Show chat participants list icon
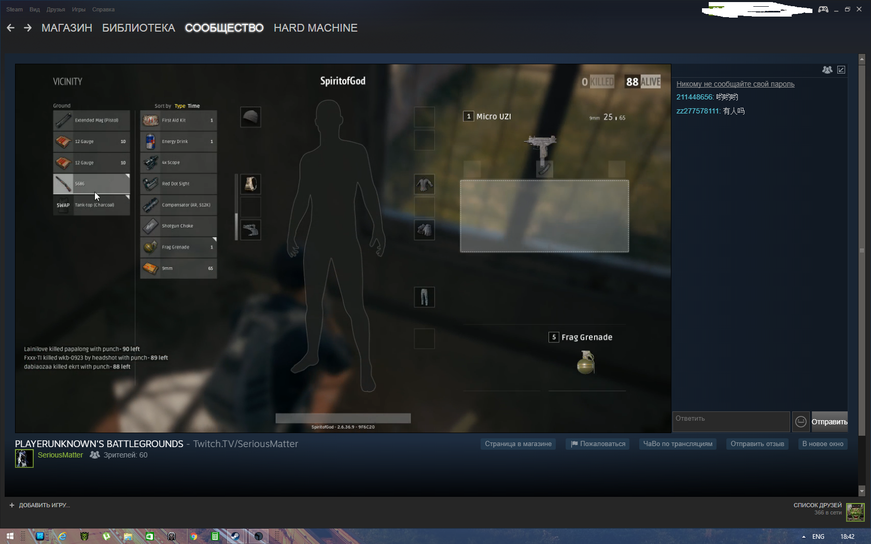Screen dimensions: 871x544 (x=827, y=69)
